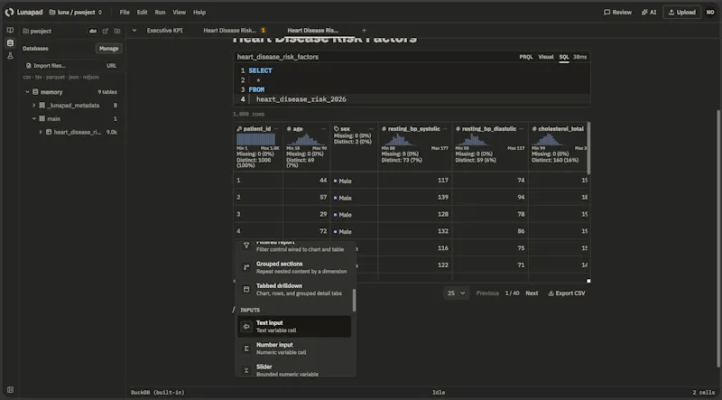722x400 pixels.
Task: Switch to Heart Disease Ris... tab with badge
Action: pyautogui.click(x=235, y=31)
